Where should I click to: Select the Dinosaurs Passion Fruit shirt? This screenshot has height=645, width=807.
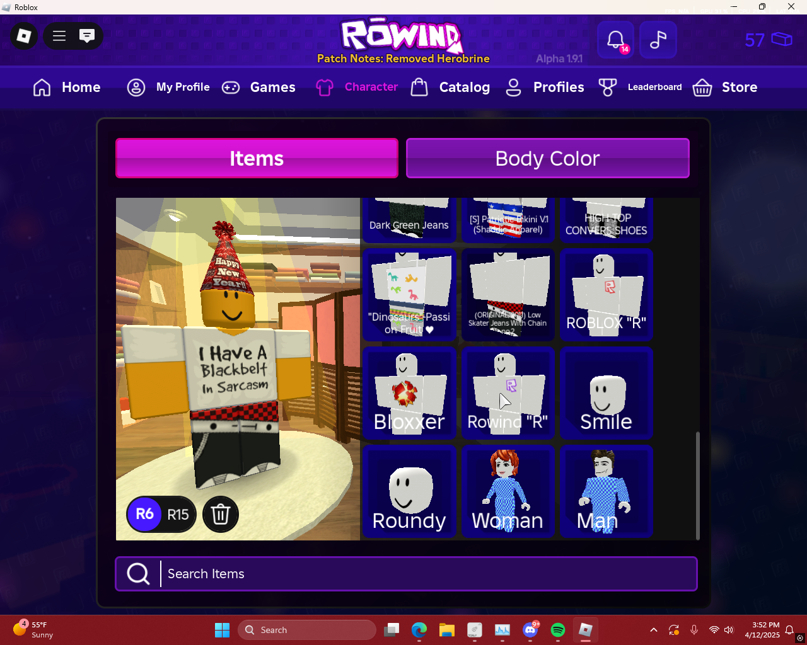pos(409,295)
